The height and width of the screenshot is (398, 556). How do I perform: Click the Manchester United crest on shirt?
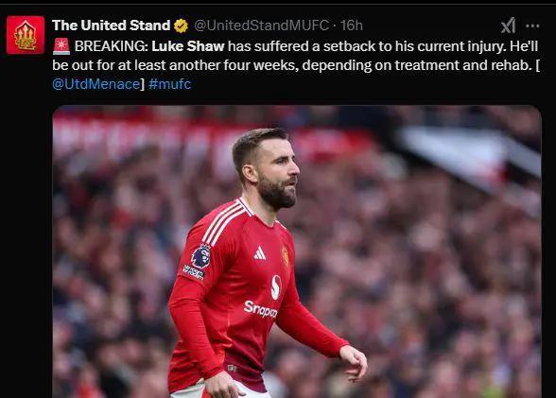pyautogui.click(x=286, y=256)
